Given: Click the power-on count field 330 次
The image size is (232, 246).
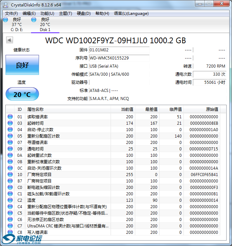Looking at the screenshot, I should [209, 74].
